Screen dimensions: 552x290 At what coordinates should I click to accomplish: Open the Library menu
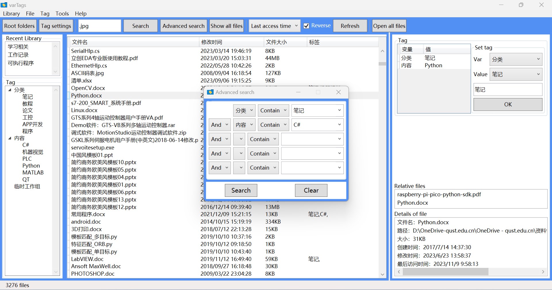[11, 14]
